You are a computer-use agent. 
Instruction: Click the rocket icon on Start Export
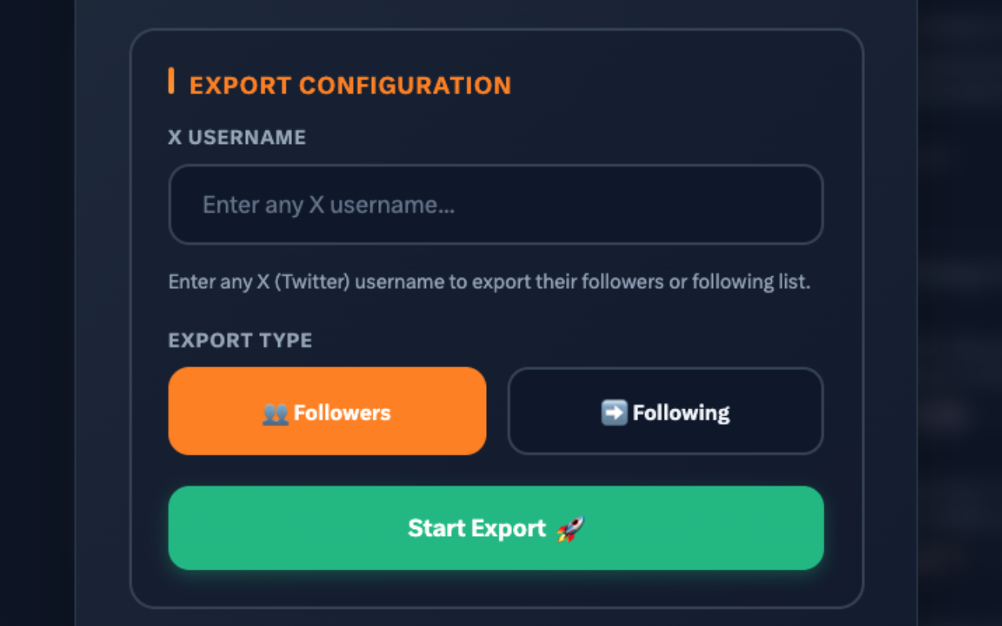[x=571, y=528]
